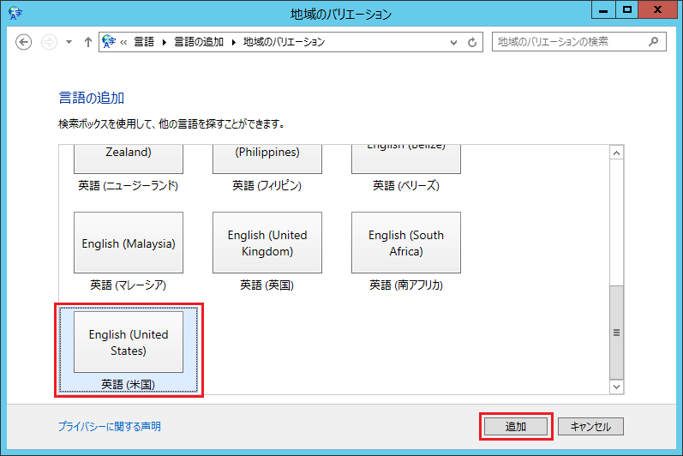Click the vertical scrollbar thumb
Image resolution: width=683 pixels, height=456 pixels.
point(616,333)
